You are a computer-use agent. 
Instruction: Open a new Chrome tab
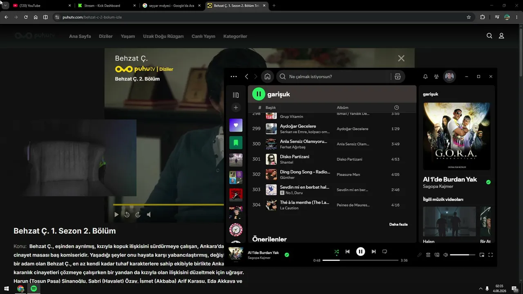(x=274, y=6)
